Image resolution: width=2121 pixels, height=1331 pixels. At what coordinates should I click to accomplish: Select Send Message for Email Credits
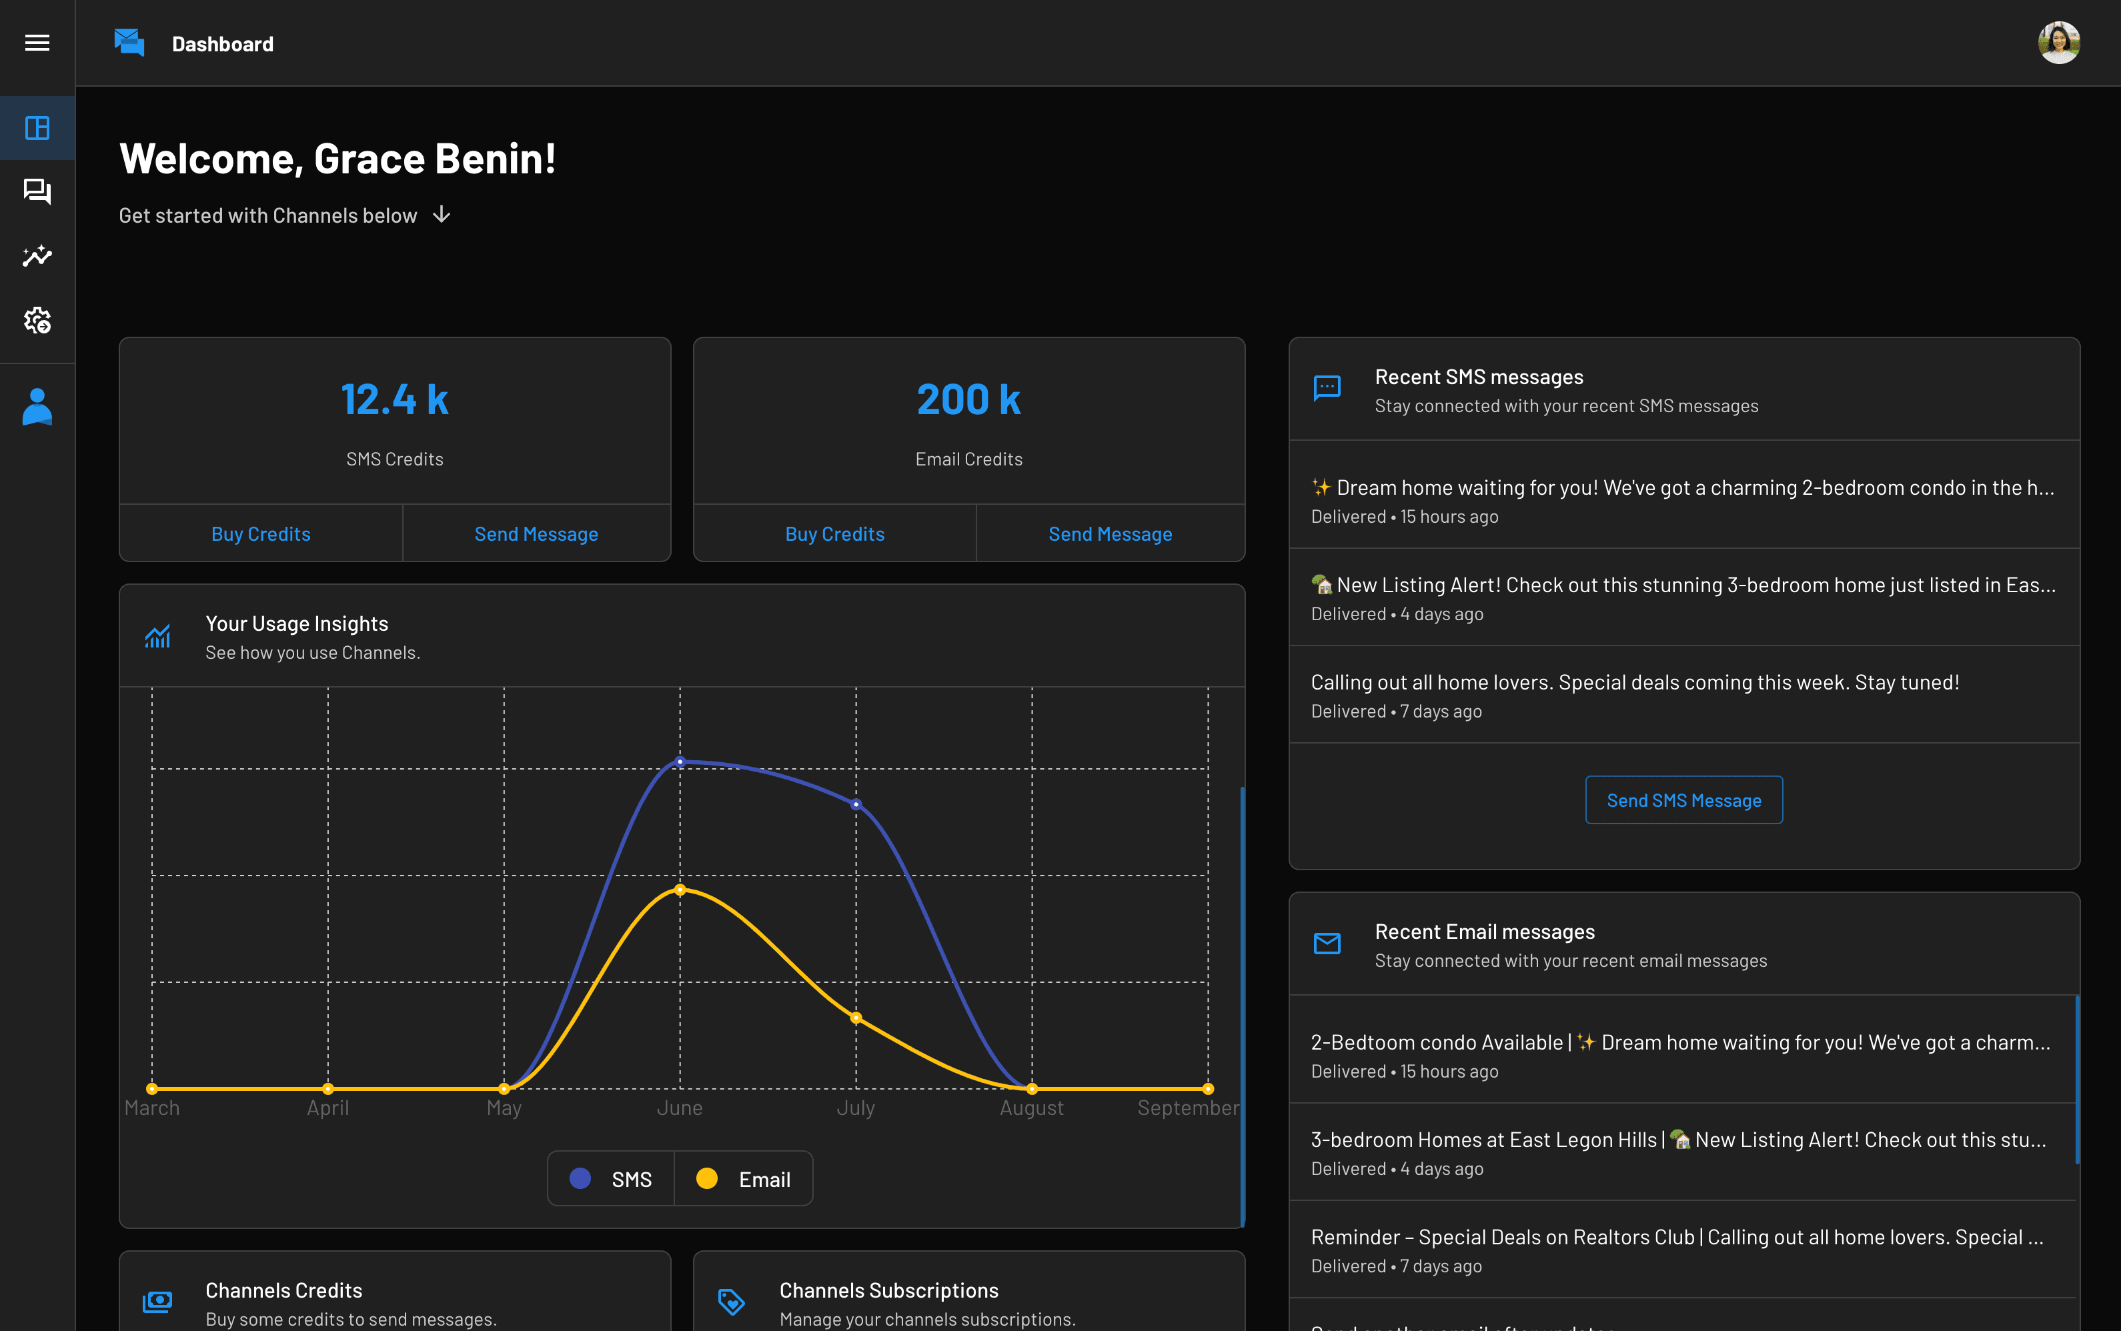pyautogui.click(x=1111, y=533)
